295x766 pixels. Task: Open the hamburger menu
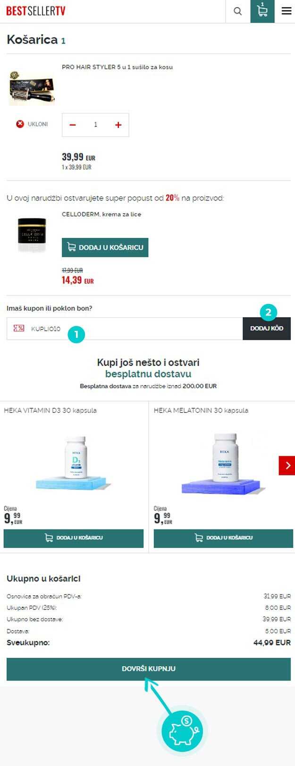pos(287,11)
